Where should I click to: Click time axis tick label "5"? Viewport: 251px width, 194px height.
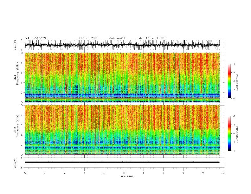pyautogui.click(x=124, y=173)
